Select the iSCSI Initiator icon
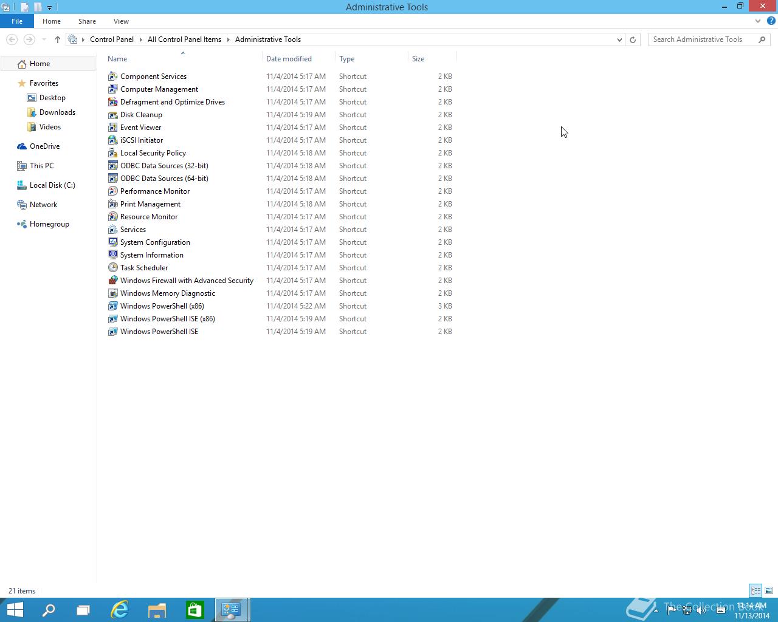The height and width of the screenshot is (622, 778). [x=112, y=140]
